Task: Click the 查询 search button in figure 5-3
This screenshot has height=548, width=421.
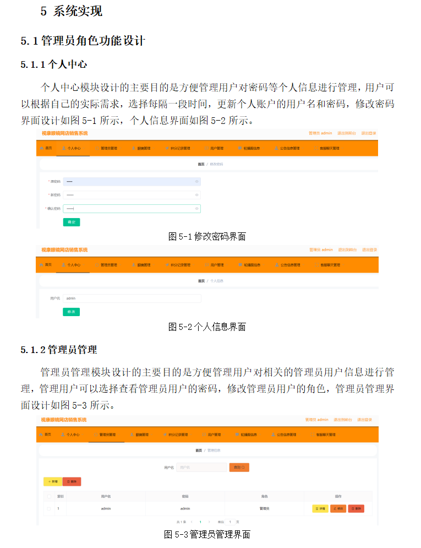Action: (239, 467)
